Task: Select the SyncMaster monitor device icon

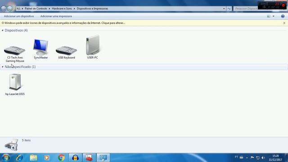Action: coord(41,47)
